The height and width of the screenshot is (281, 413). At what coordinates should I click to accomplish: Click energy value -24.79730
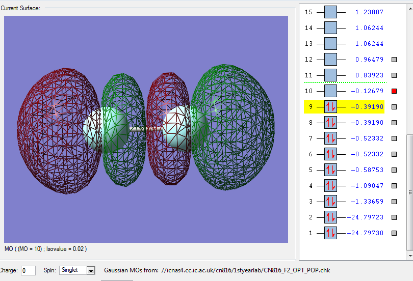[365, 233]
